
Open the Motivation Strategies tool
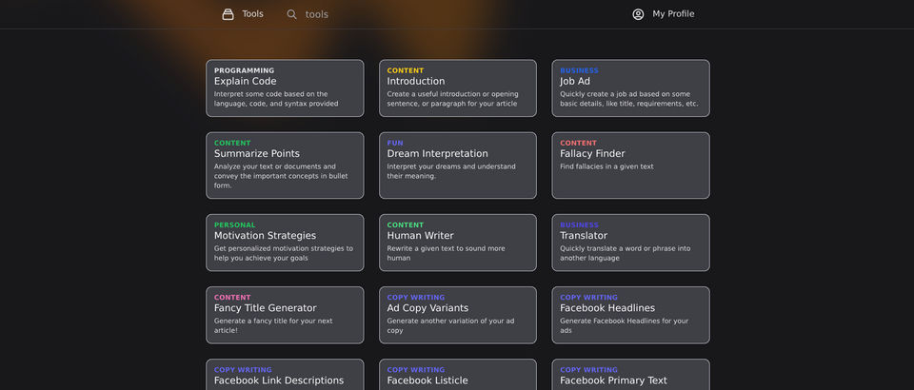point(285,243)
